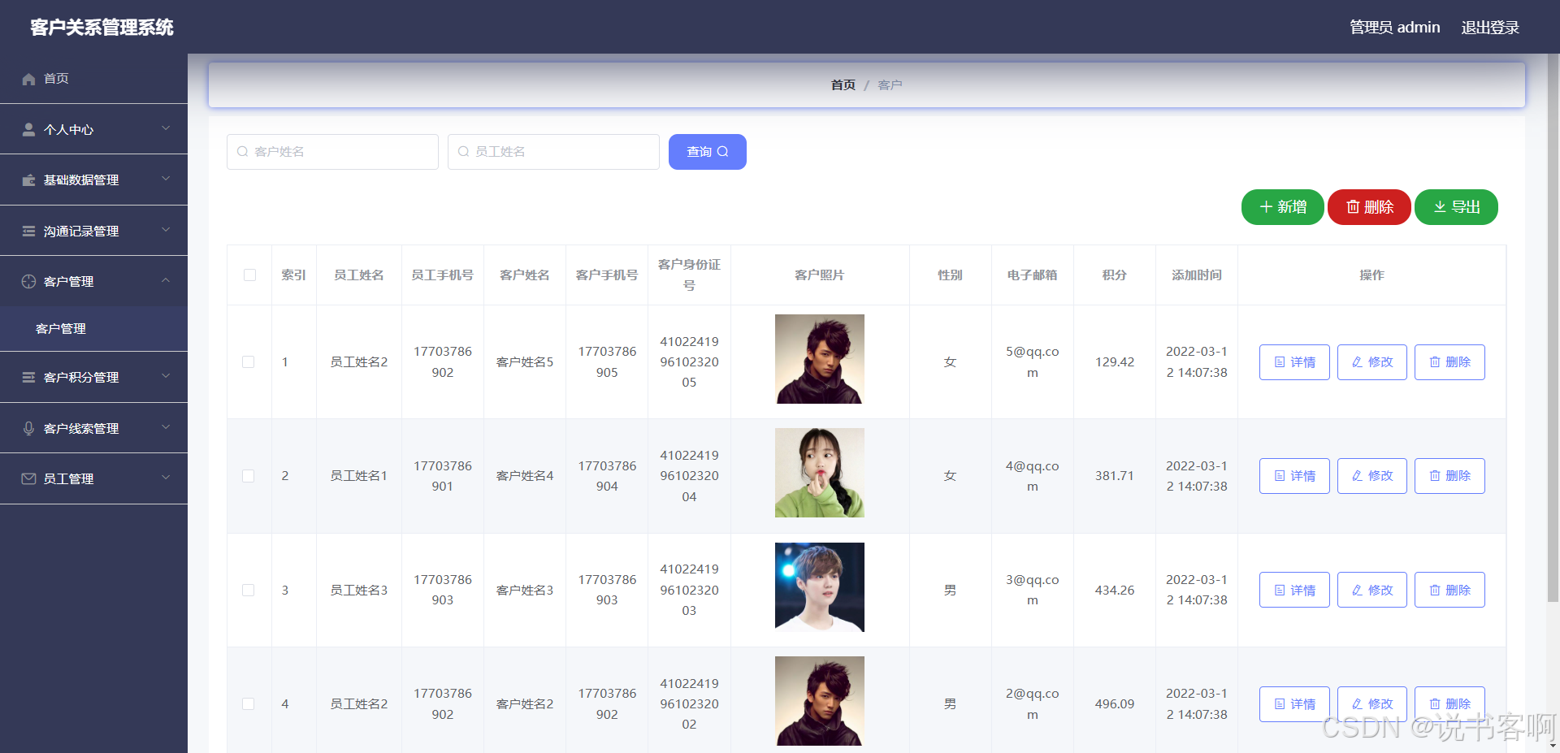The image size is (1560, 753).
Task: Click 详情 button for 客户姓名2
Action: [1294, 704]
